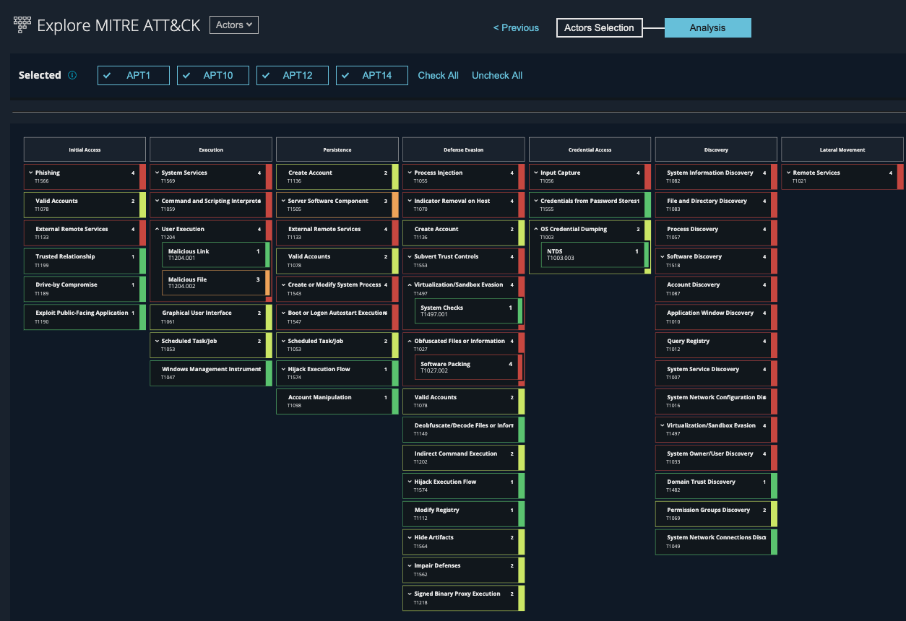This screenshot has height=621, width=906.
Task: Click the Discovery tactic header
Action: (716, 149)
